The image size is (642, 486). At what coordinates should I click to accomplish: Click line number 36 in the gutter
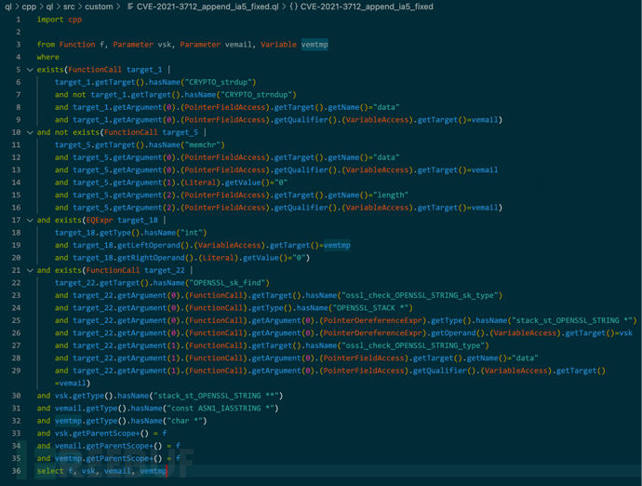(17, 471)
